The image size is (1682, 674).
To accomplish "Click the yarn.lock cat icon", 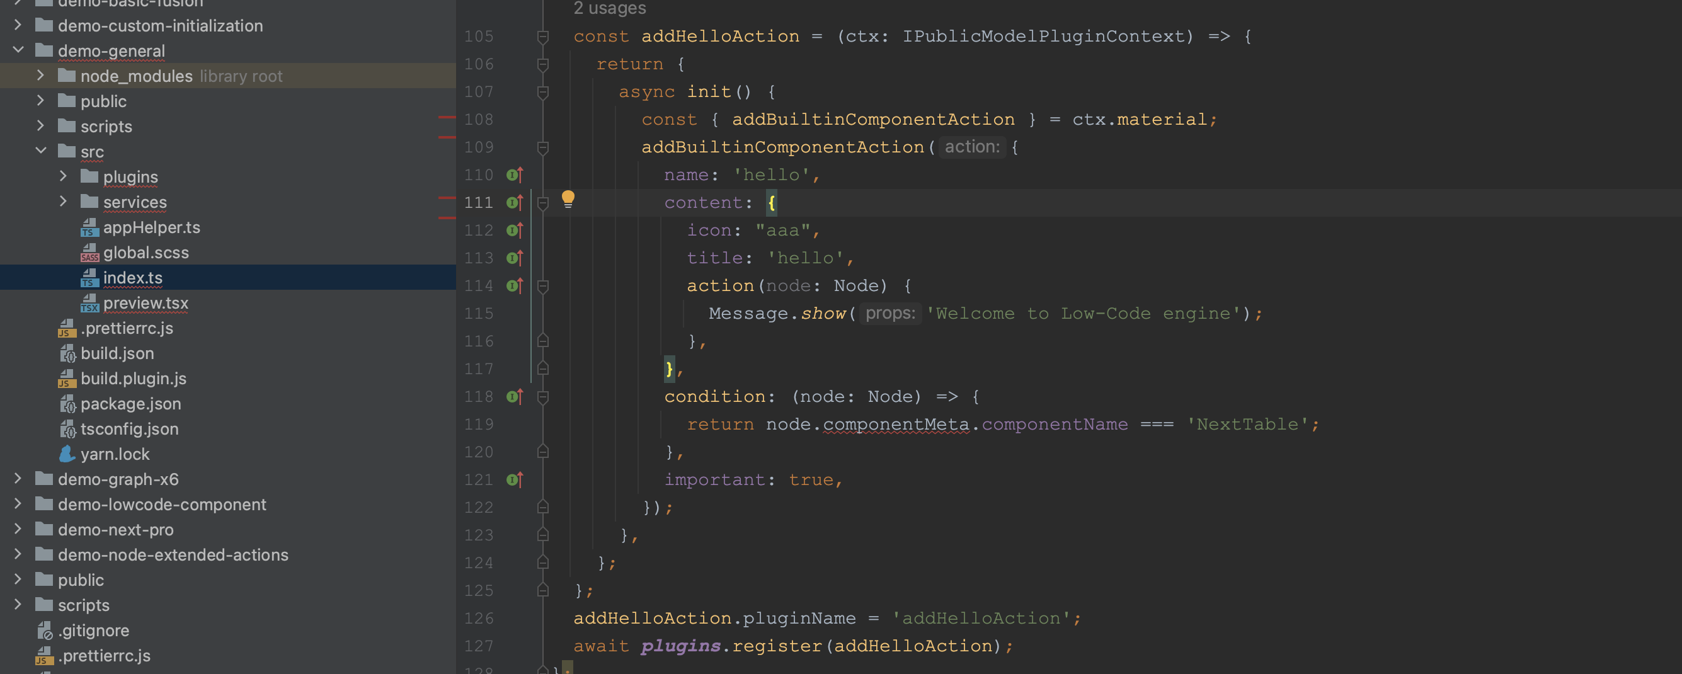I will (67, 454).
